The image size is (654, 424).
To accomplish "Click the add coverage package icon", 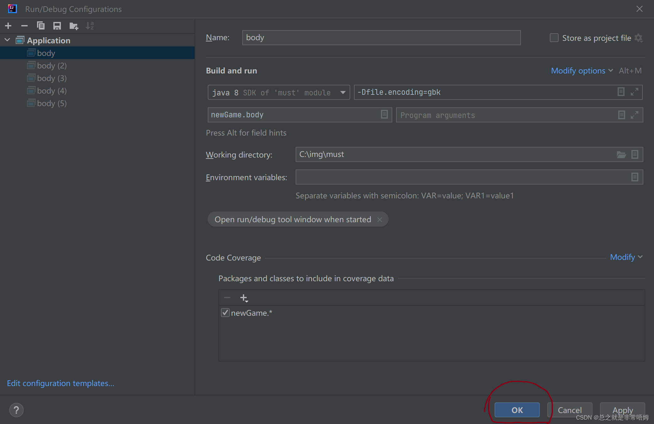I will (244, 298).
